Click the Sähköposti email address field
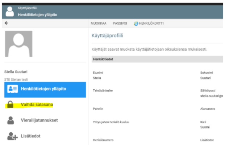 [212, 96]
